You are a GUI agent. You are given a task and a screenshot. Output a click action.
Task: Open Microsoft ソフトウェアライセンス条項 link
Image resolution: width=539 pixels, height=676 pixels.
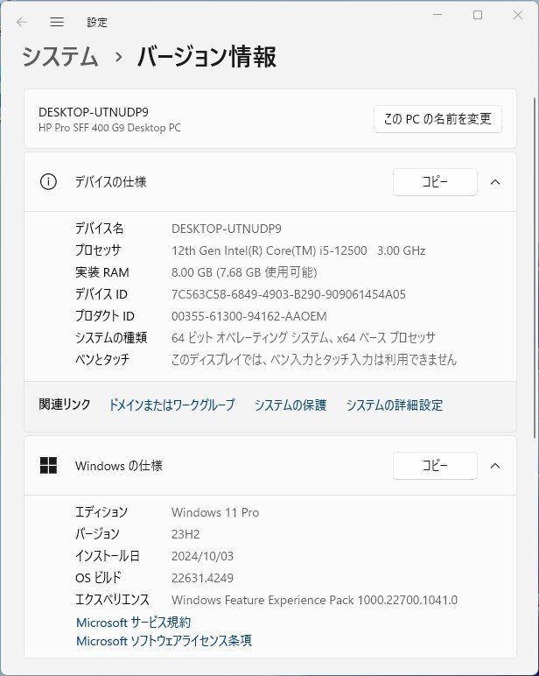pos(164,641)
